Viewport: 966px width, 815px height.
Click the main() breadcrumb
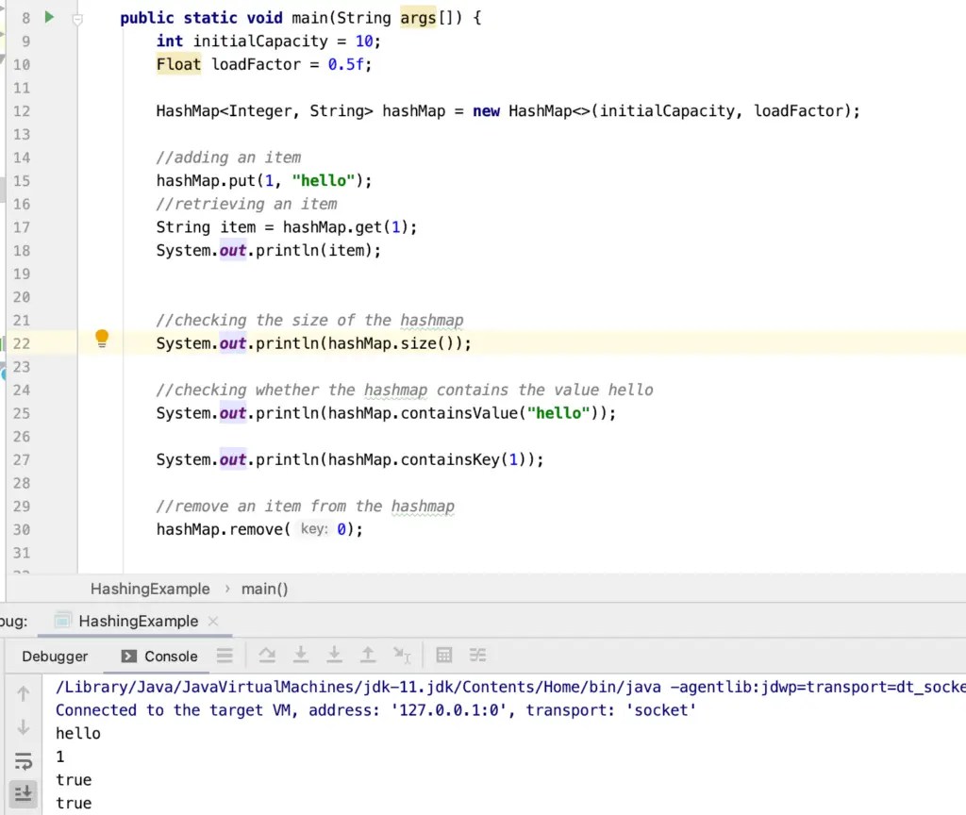tap(265, 589)
